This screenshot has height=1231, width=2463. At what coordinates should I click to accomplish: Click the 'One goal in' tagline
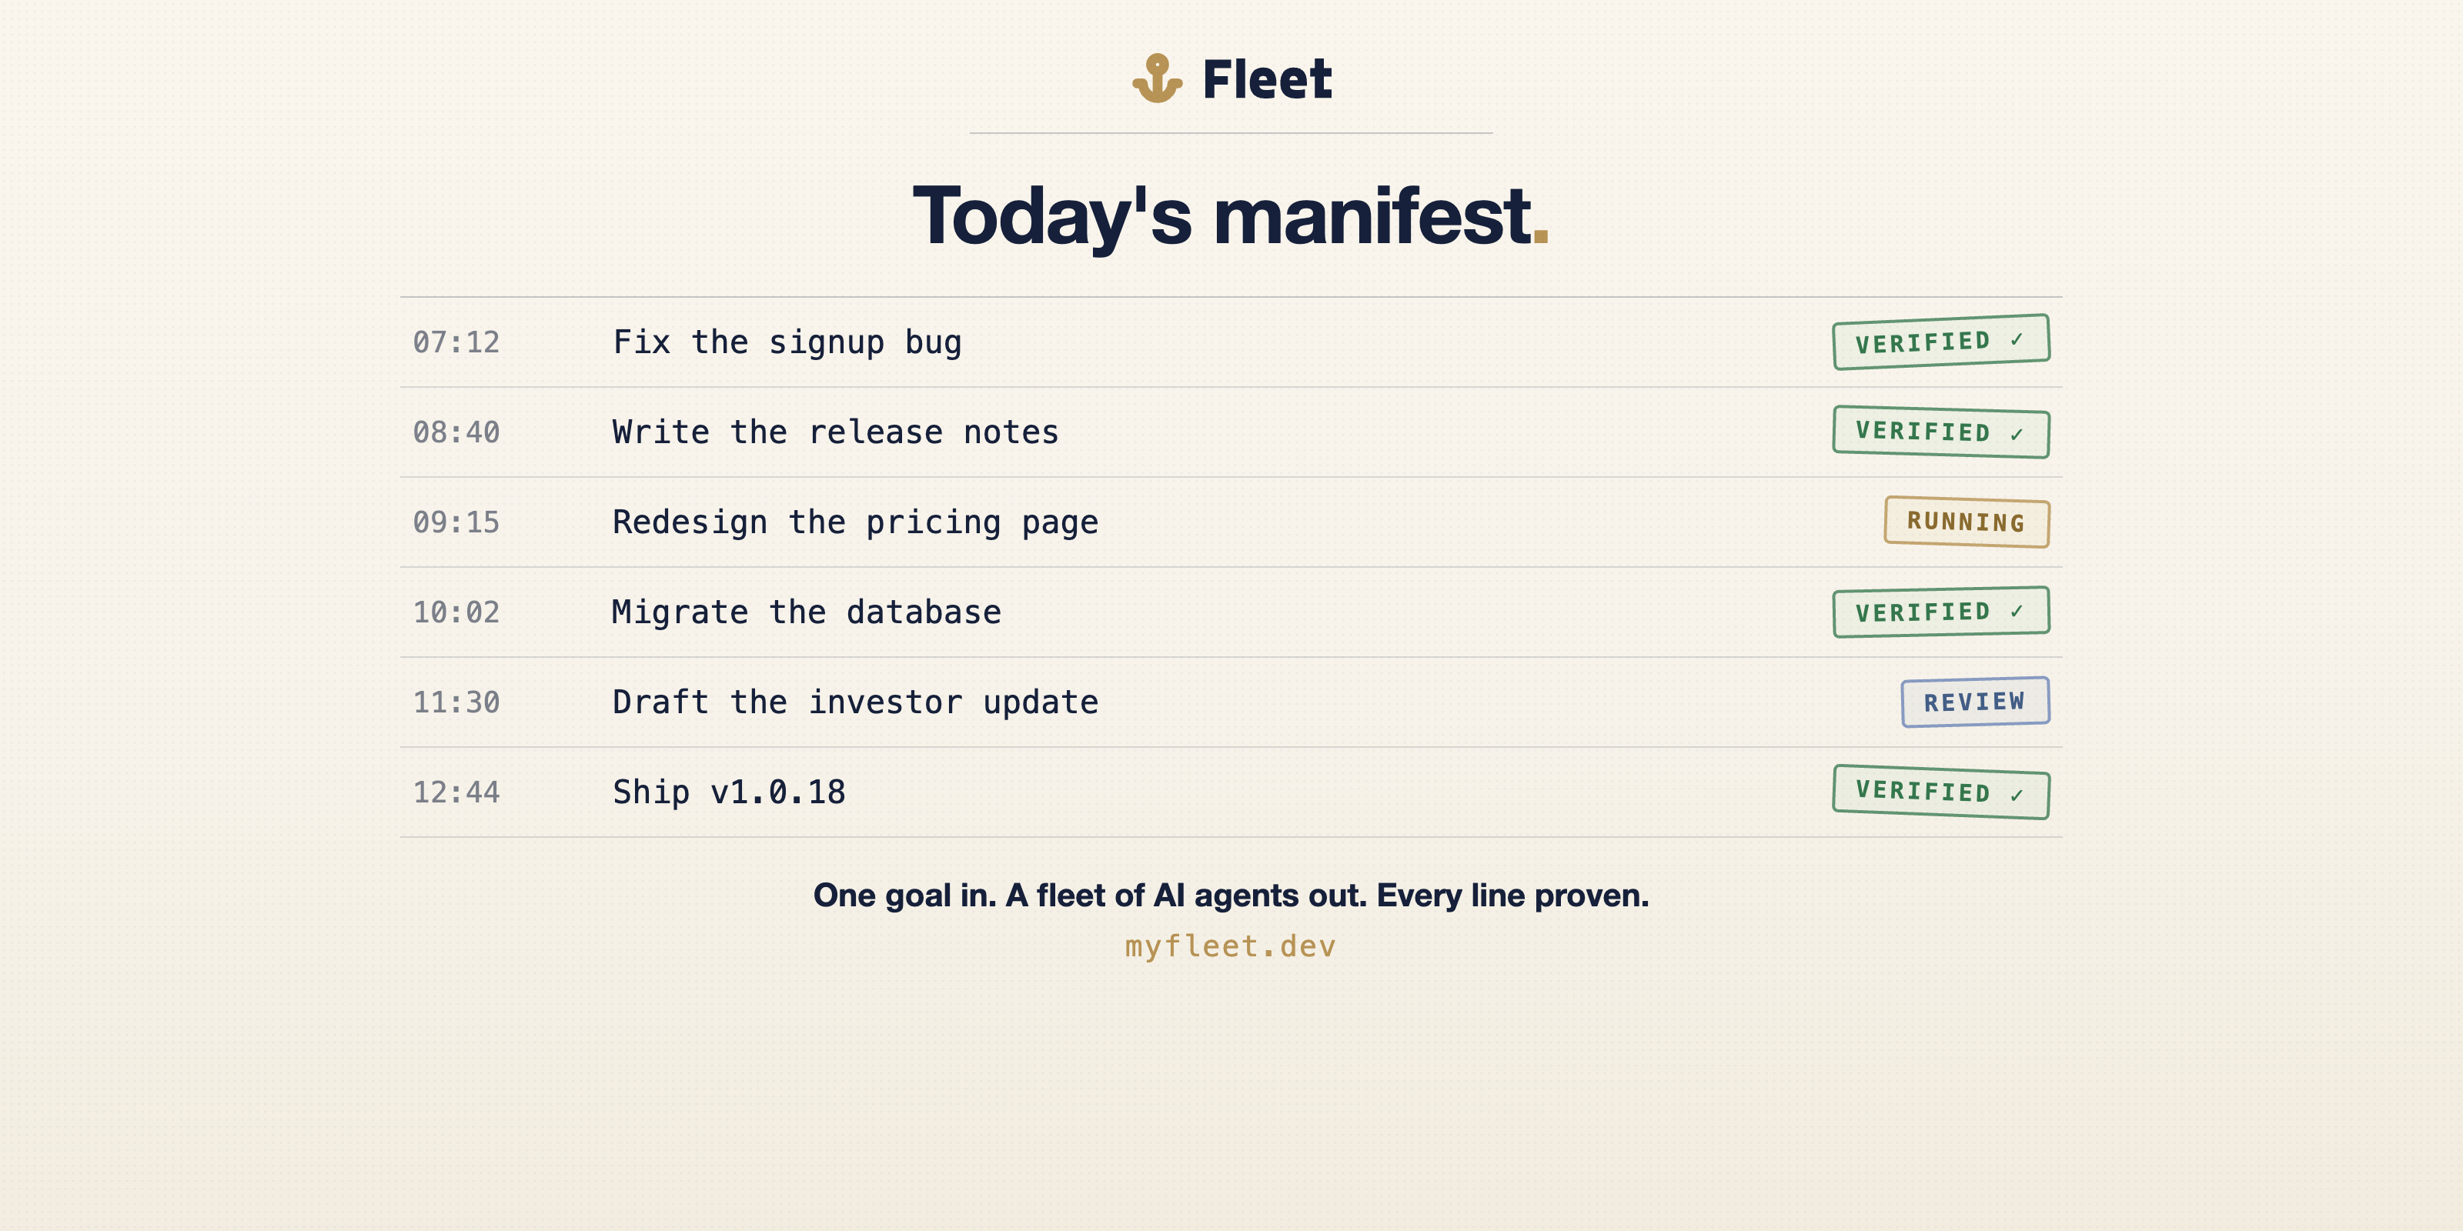(x=1231, y=896)
